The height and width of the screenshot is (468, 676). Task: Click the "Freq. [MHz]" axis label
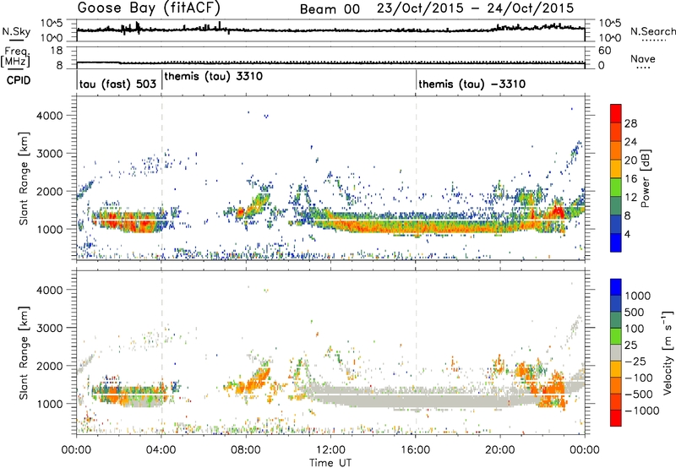pyautogui.click(x=16, y=57)
